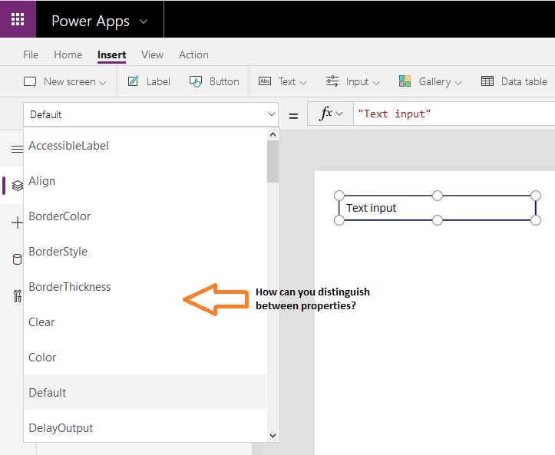
Task: Click the hamburger menu icon in left sidebar
Action: [x=17, y=150]
